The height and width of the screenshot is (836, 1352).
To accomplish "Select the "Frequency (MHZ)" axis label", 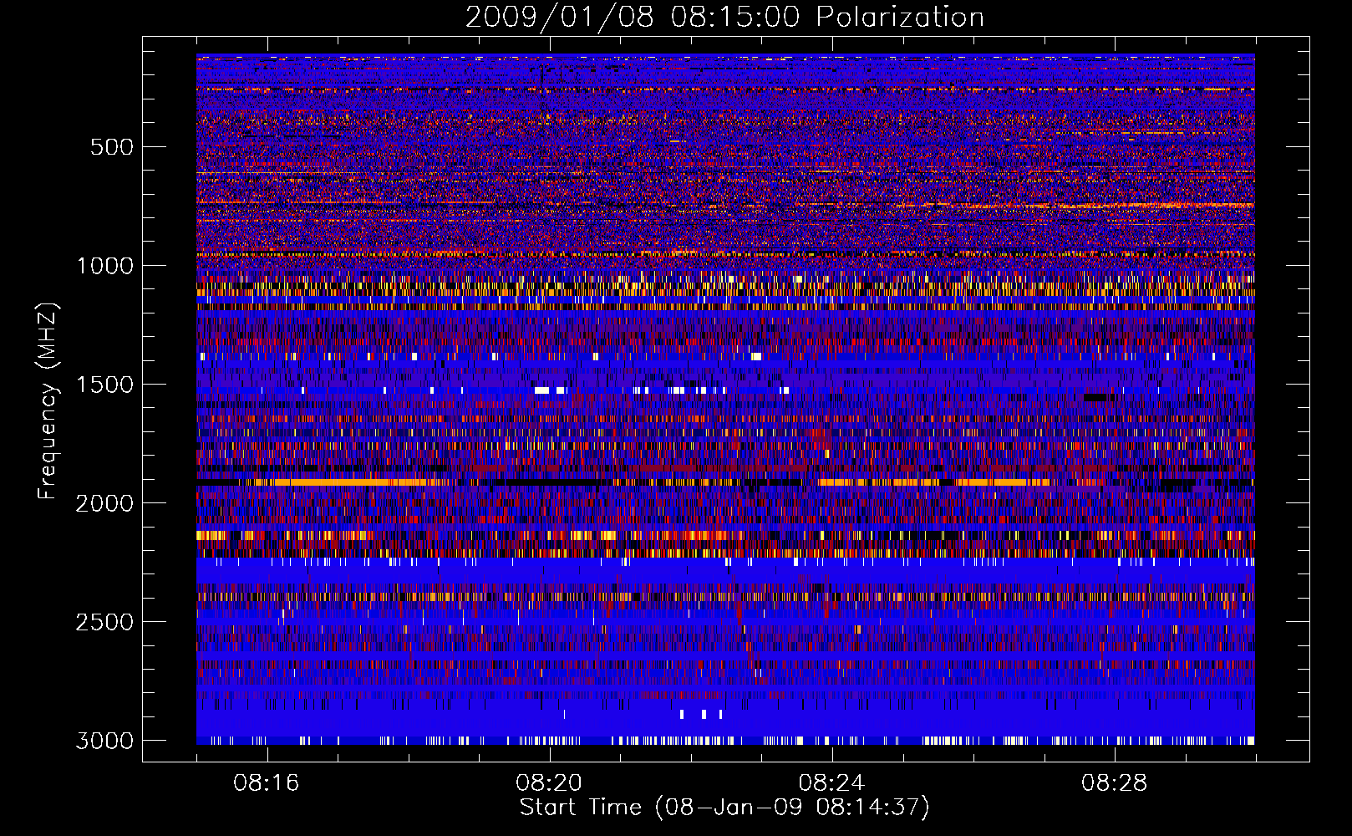I will [x=48, y=401].
